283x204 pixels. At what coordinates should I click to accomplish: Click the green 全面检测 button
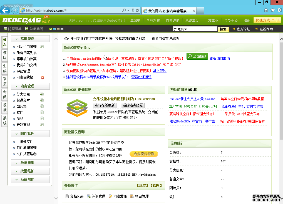[x=197, y=56]
